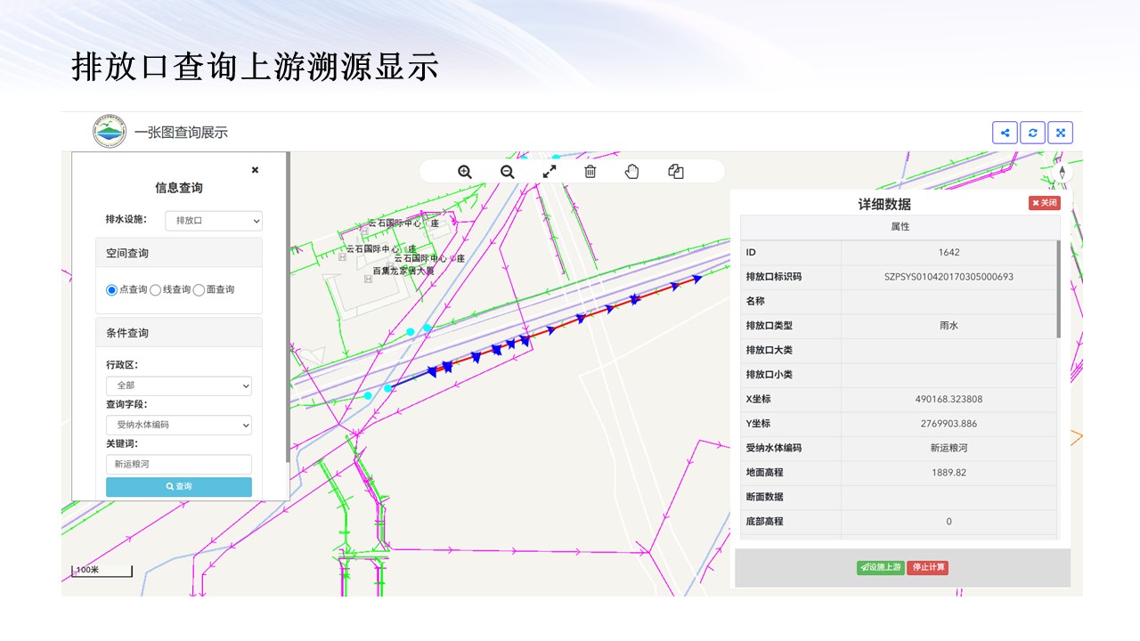This screenshot has height=641, width=1140.
Task: Open the 查询字段 dropdown
Action: click(x=178, y=425)
